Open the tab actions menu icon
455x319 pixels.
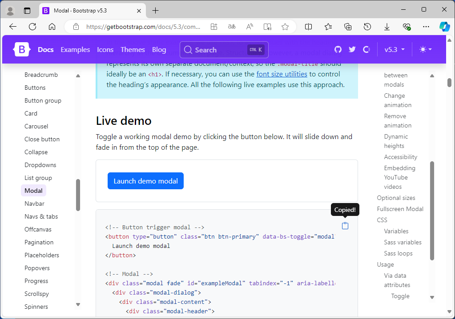pyautogui.click(x=27, y=11)
